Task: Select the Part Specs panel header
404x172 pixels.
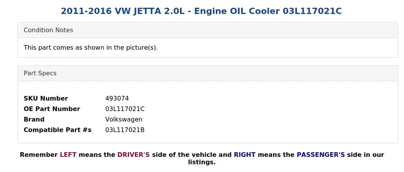Action: (207, 73)
